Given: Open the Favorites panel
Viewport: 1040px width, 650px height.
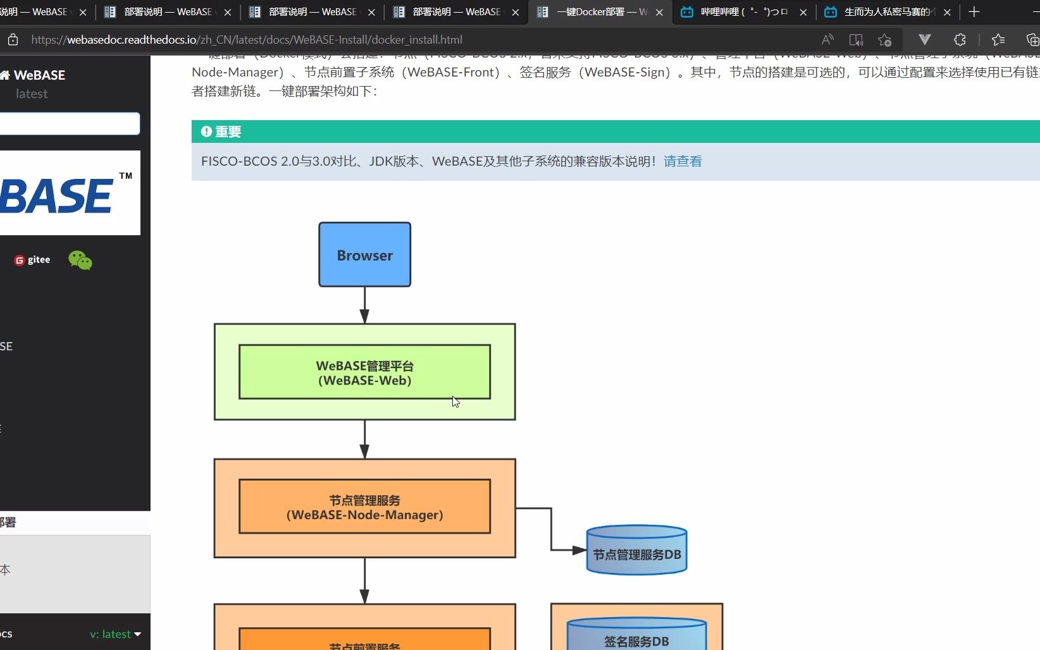Looking at the screenshot, I should click(x=998, y=39).
